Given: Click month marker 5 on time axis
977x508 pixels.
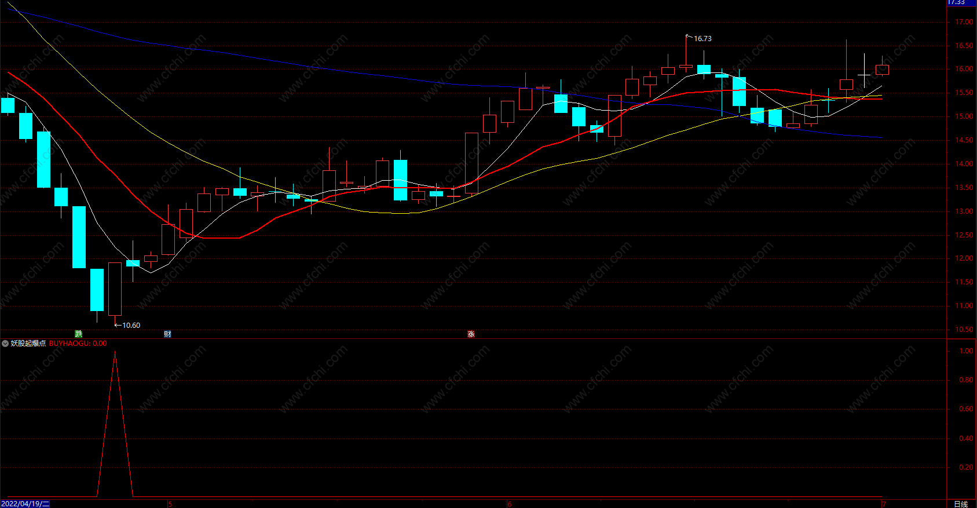Looking at the screenshot, I should pos(170,504).
